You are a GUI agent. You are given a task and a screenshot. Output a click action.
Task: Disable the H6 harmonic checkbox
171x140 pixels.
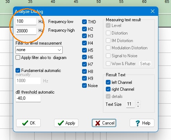click(84, 57)
